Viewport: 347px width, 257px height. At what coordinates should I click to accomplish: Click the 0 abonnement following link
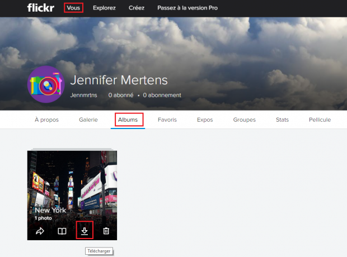click(162, 95)
